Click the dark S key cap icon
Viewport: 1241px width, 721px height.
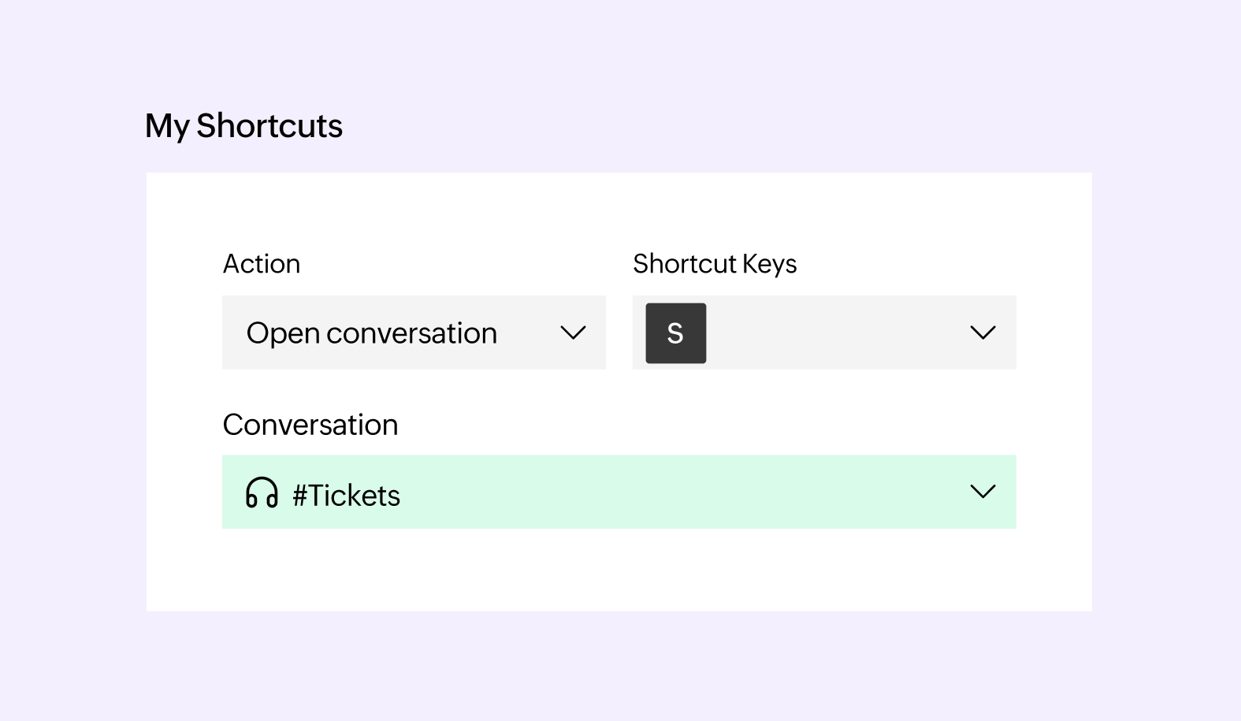675,333
